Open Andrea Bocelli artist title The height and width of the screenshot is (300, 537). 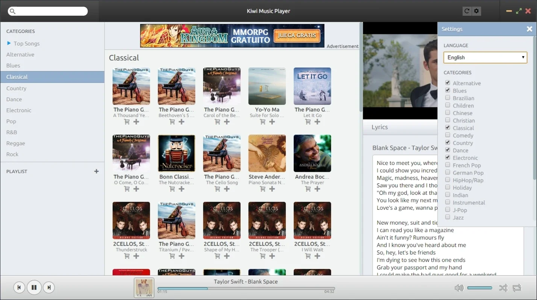point(312,177)
